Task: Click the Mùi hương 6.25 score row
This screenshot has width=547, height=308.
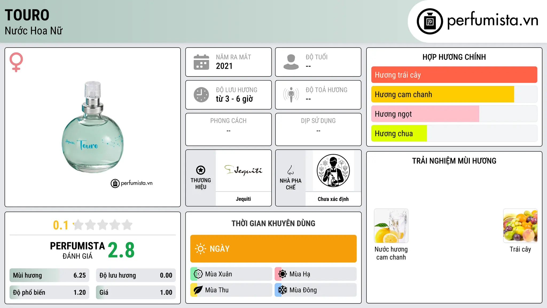Action: click(49, 275)
